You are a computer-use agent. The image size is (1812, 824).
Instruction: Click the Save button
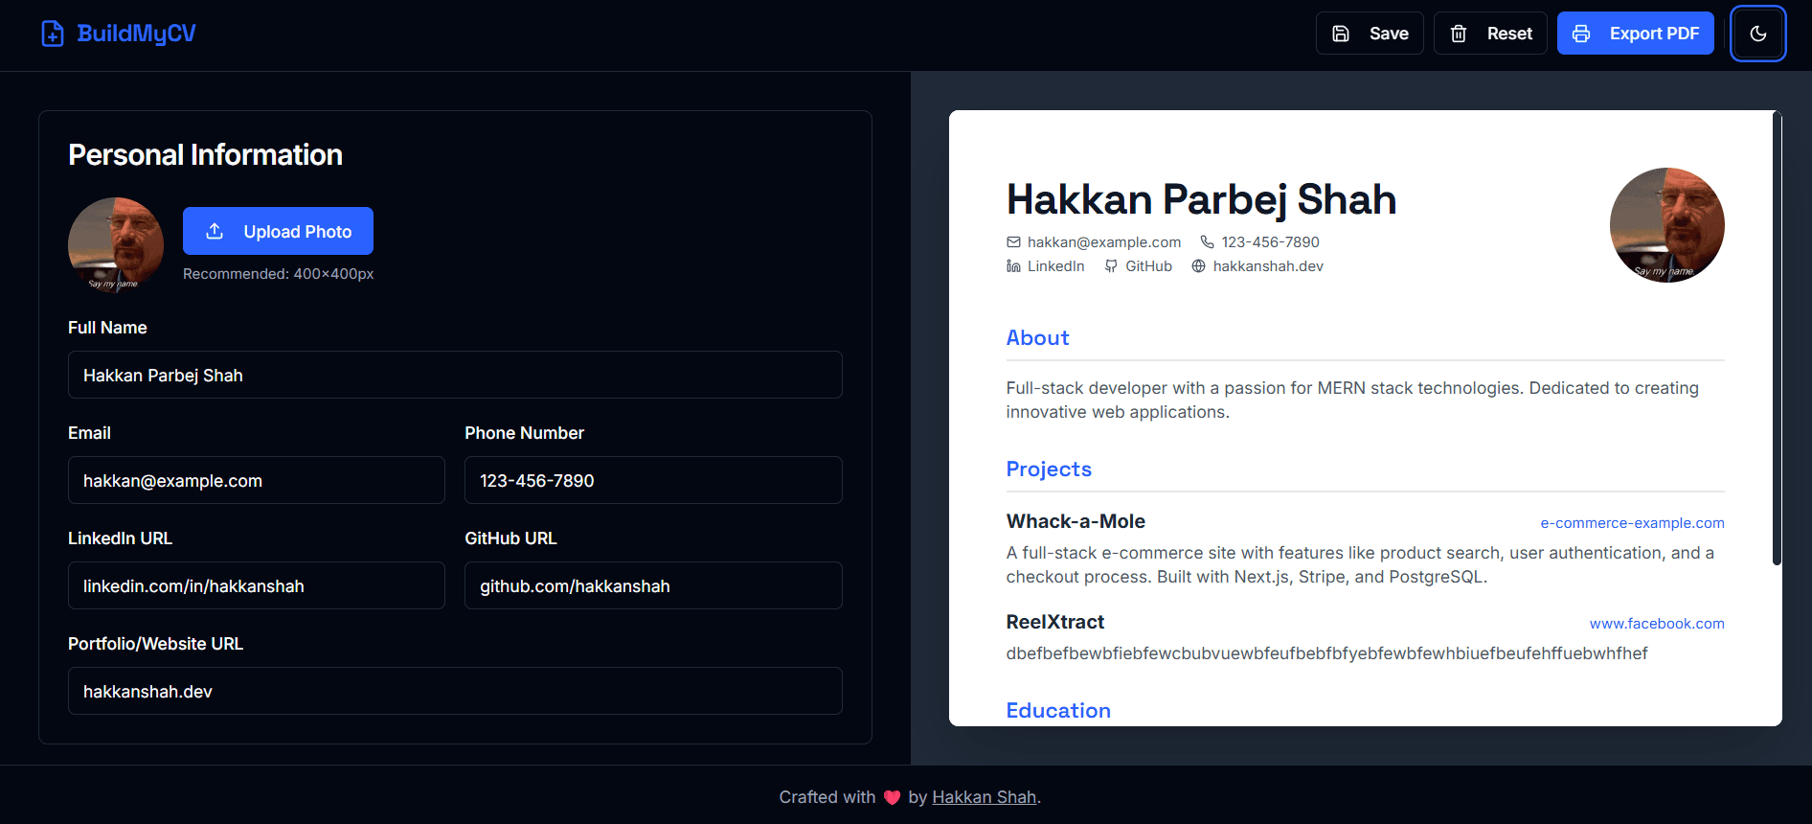[1370, 34]
